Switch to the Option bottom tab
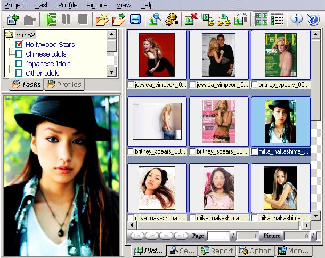The image size is (325, 258). [x=256, y=251]
